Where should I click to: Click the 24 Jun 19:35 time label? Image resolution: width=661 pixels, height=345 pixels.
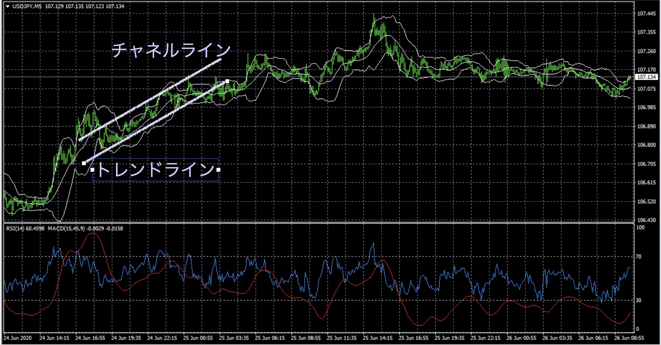126,338
